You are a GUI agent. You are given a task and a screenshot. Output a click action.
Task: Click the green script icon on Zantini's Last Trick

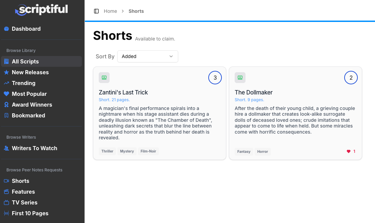104,77
